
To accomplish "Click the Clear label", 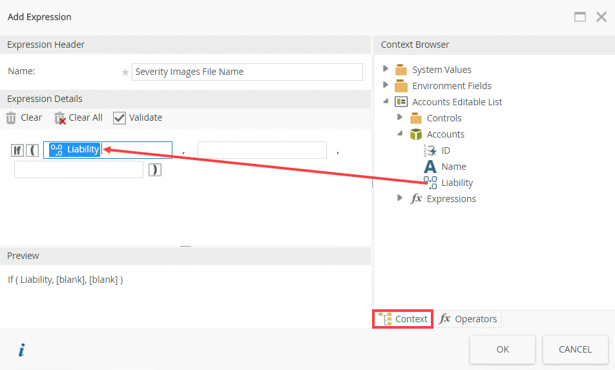I will [32, 118].
